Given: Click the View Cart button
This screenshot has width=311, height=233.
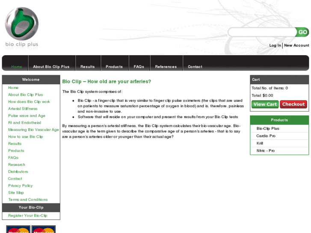Looking at the screenshot, I should (x=265, y=104).
